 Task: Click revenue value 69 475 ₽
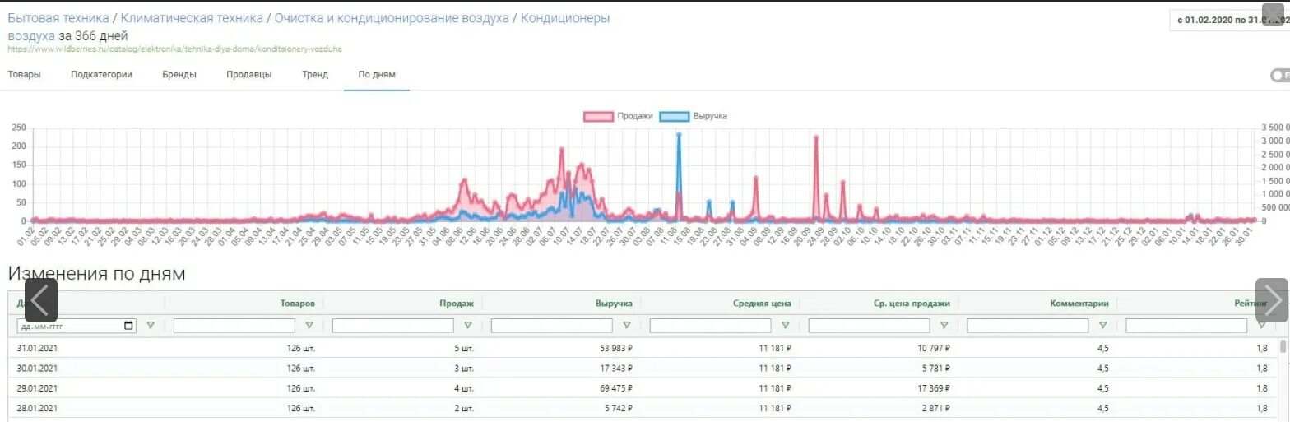pyautogui.click(x=615, y=388)
